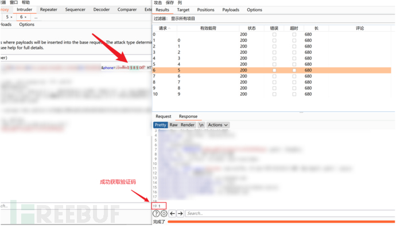The image size is (396, 228).
Task: Toggle timeout checkbox for request 6
Action: [294, 70]
